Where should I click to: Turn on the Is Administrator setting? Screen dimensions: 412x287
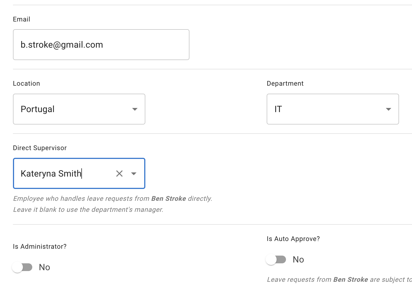tap(22, 267)
